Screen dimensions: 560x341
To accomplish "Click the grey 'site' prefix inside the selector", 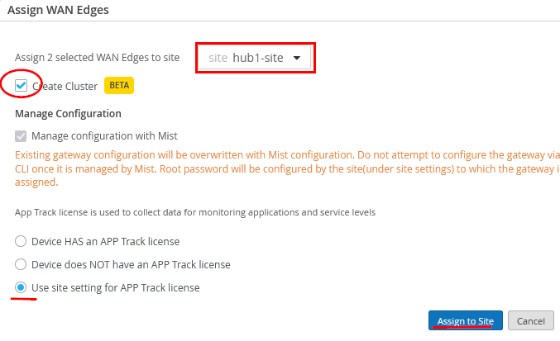I will coord(217,58).
